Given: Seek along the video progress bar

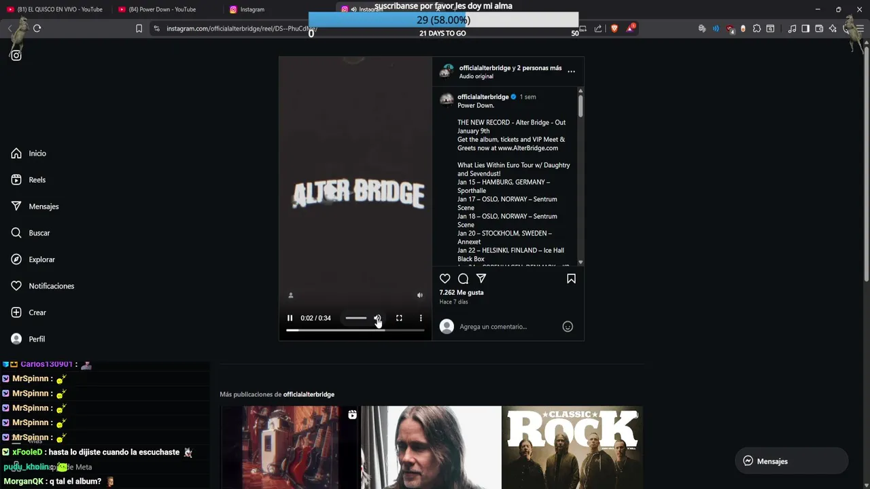Looking at the screenshot, I should 355,330.
